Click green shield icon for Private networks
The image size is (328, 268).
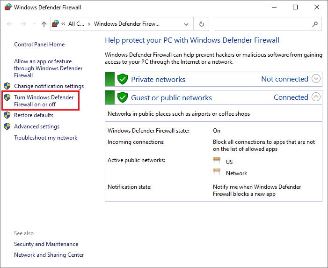pos(123,79)
